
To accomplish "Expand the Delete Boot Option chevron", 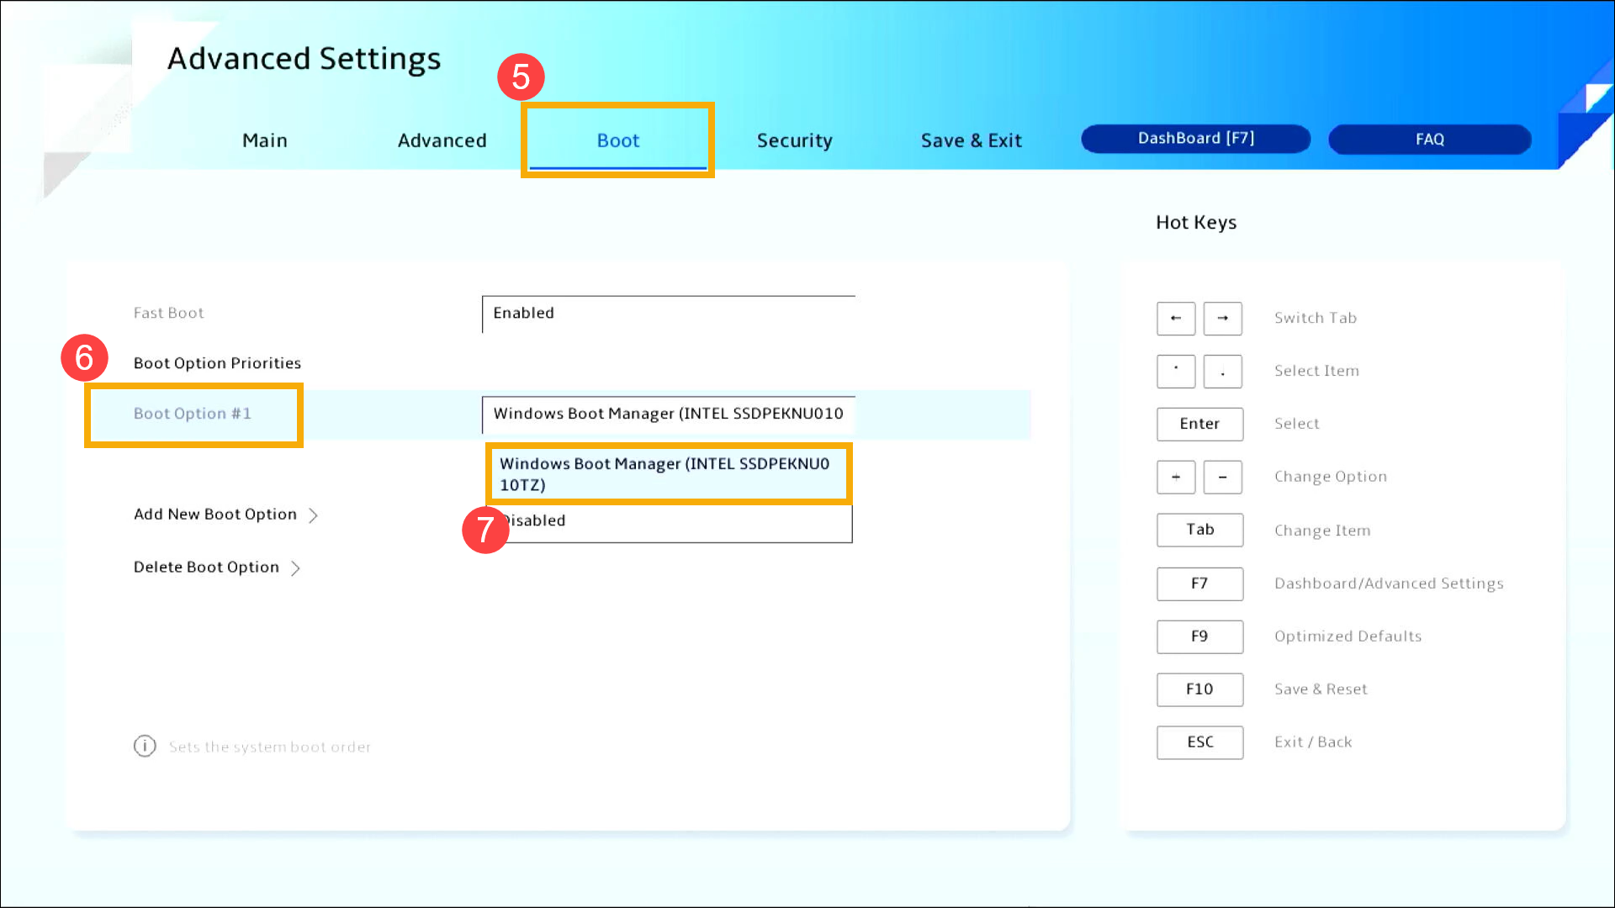I will coord(295,568).
